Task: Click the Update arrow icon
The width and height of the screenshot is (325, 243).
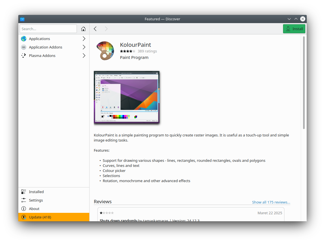Action: tap(24, 217)
